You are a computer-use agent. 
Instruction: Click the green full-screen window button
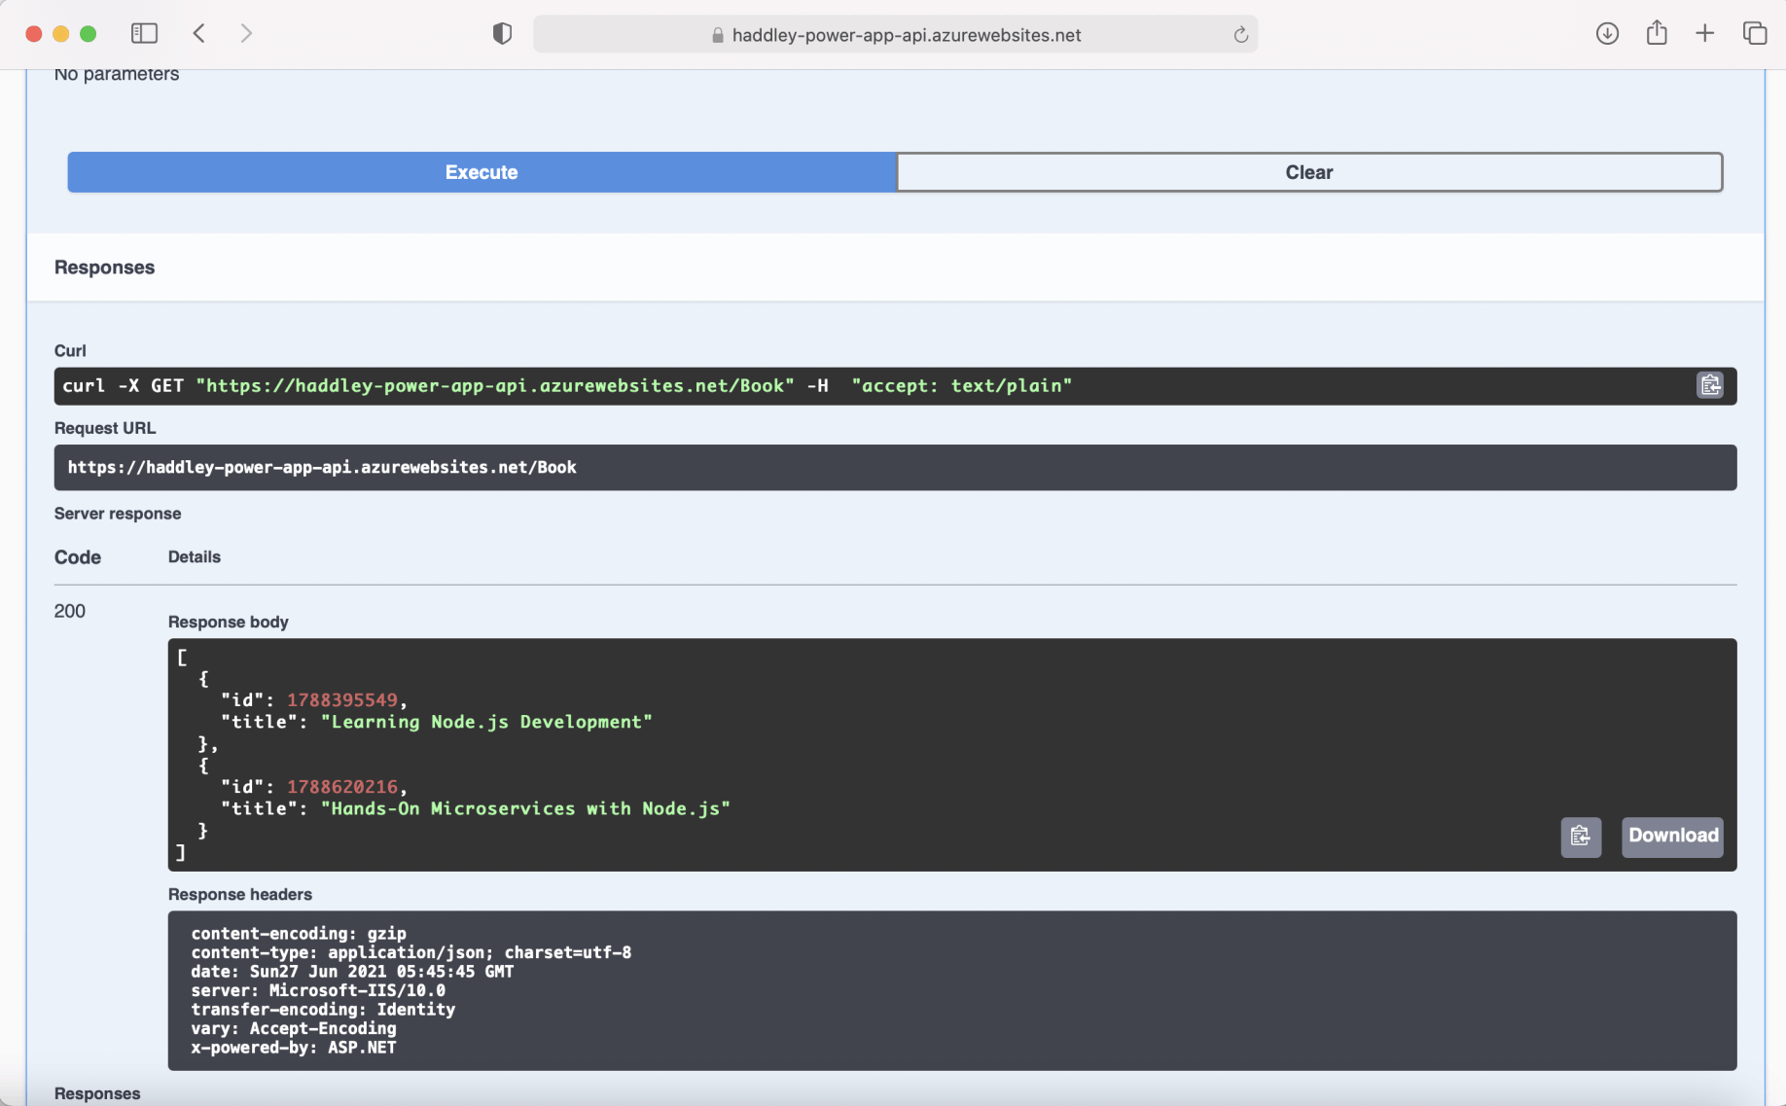click(x=89, y=34)
